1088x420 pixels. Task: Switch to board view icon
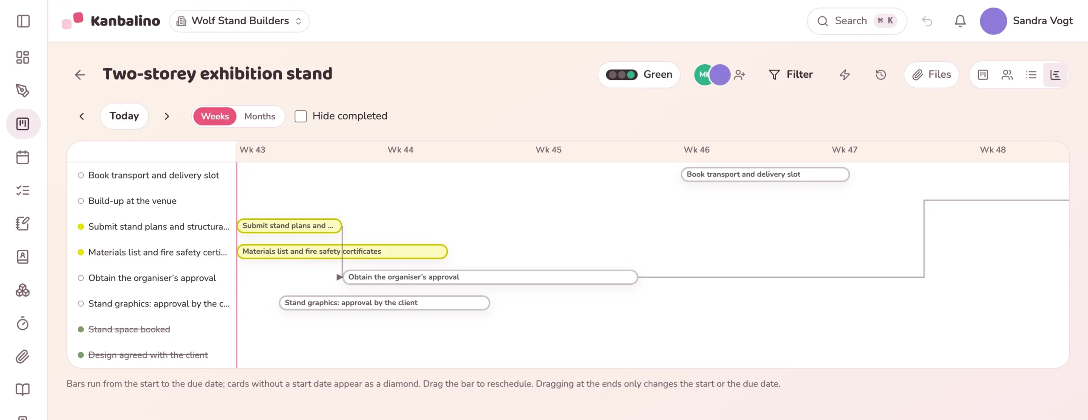pyautogui.click(x=983, y=75)
